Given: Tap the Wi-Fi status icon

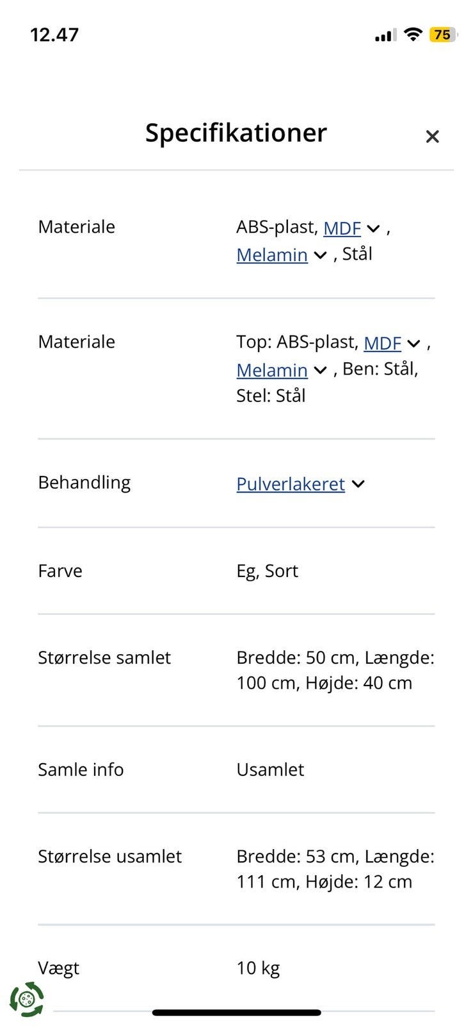Looking at the screenshot, I should tap(414, 35).
